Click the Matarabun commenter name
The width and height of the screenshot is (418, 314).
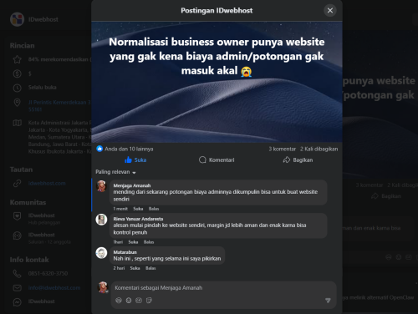coord(125,252)
